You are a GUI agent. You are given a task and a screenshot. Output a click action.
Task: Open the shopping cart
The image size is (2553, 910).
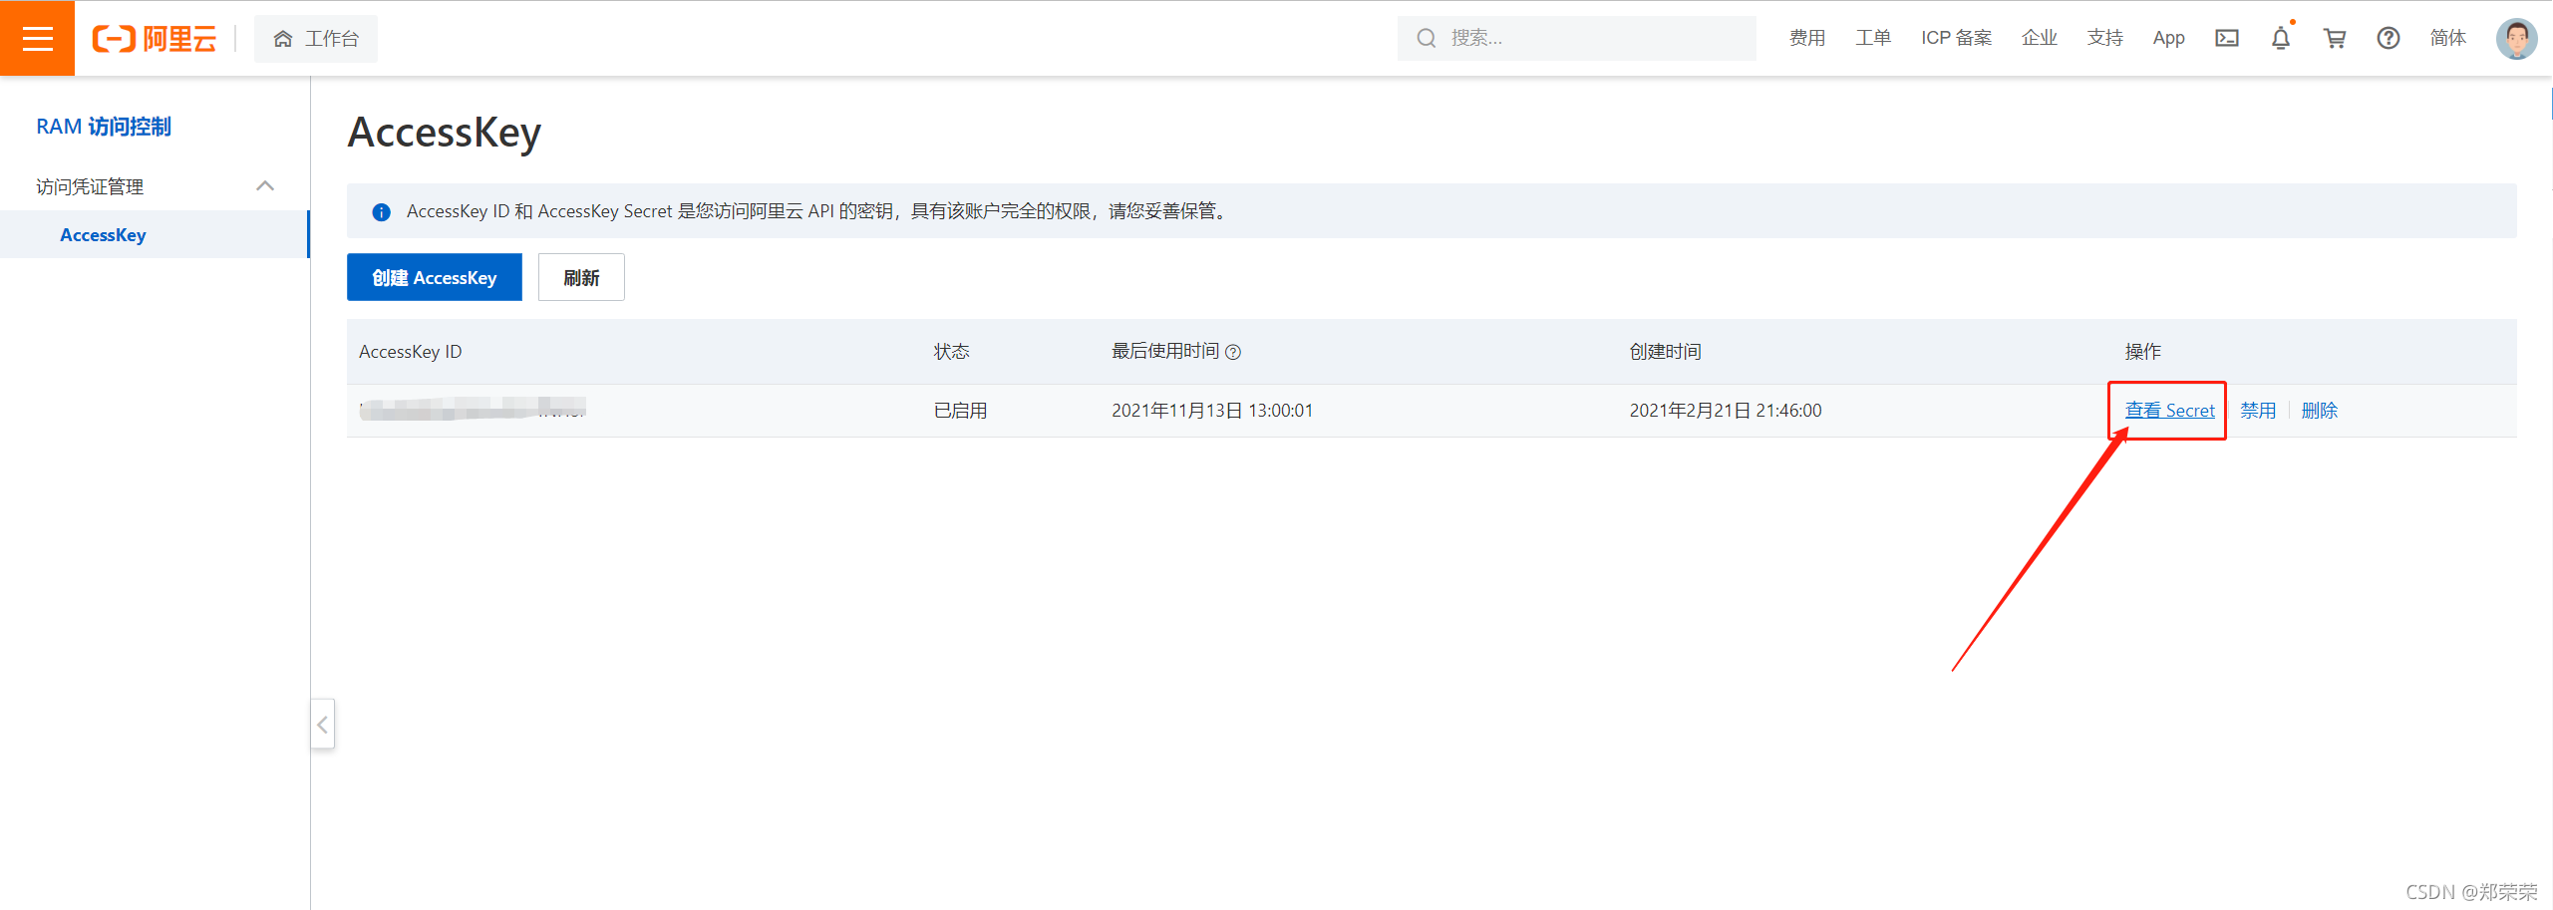(x=2334, y=38)
